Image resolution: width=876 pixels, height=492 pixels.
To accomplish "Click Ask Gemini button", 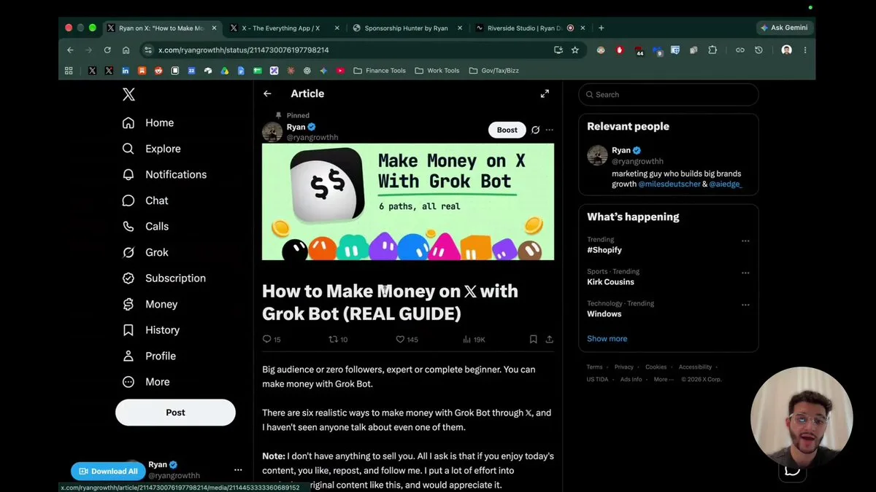I will click(x=785, y=28).
